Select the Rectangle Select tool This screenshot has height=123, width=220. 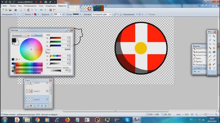click(x=210, y=36)
